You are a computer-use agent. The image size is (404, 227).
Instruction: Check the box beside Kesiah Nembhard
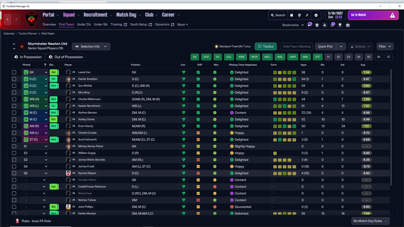pyautogui.click(x=14, y=106)
